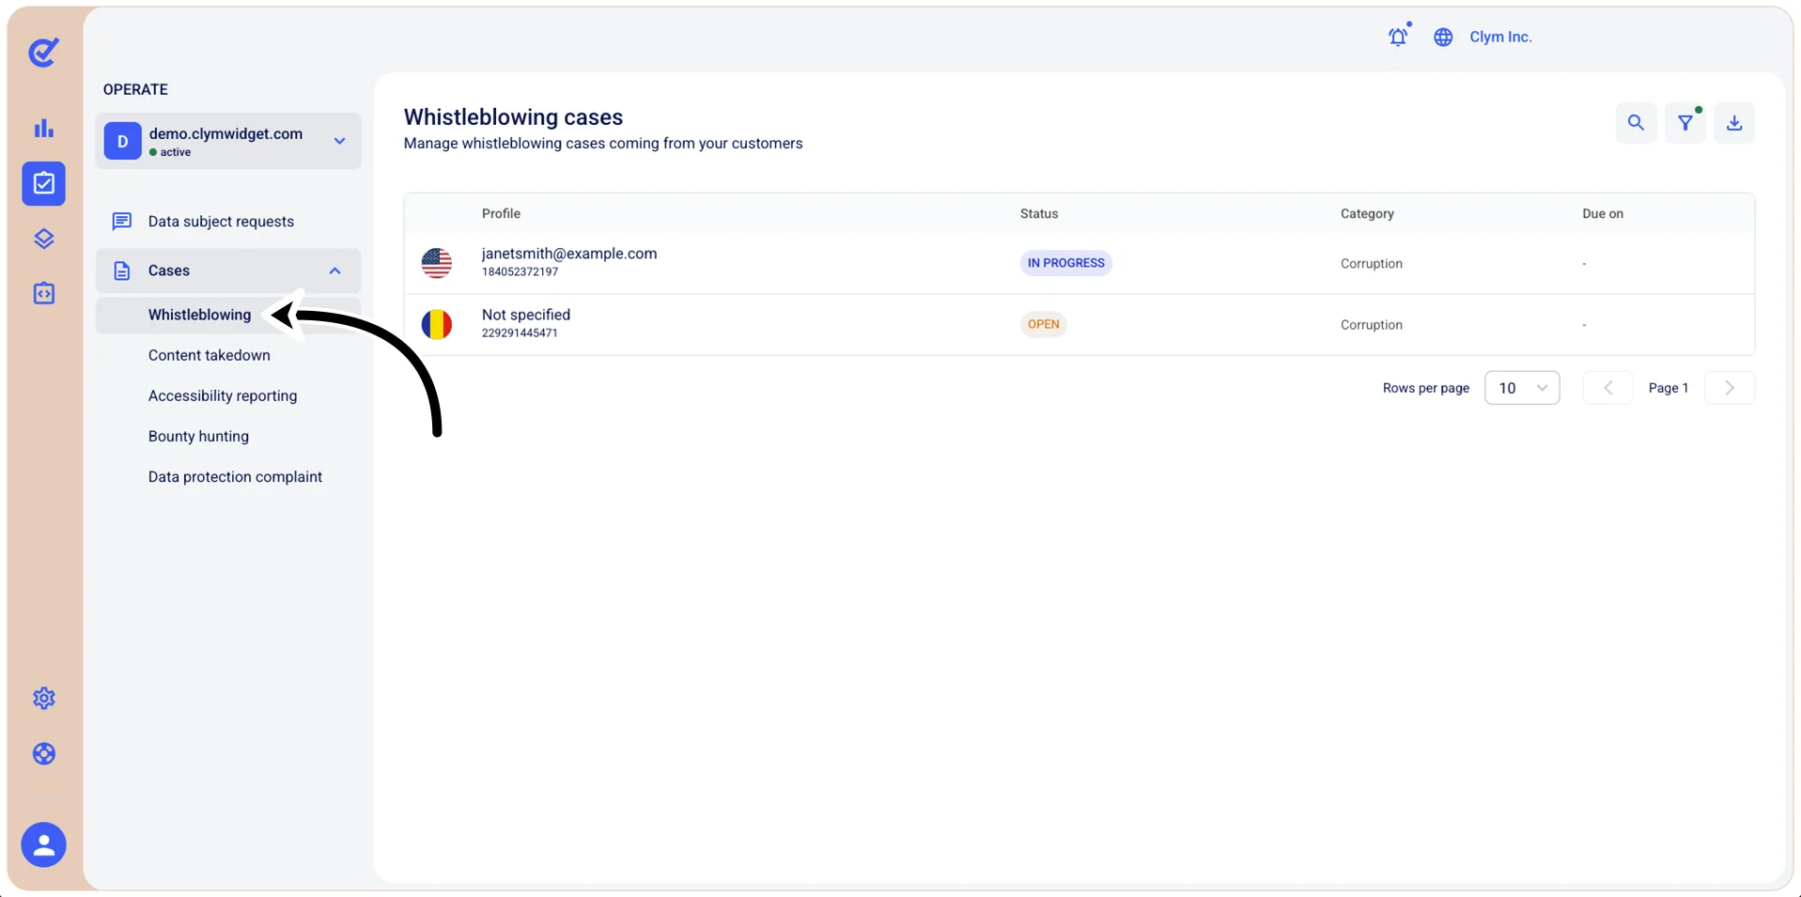Viewport: 1801px width, 897px height.
Task: Click the globe language icon
Action: 1443,37
